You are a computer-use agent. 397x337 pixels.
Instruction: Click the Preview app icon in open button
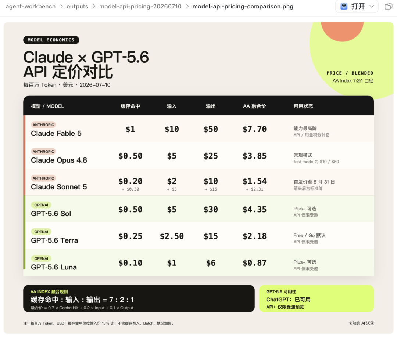pos(344,6)
